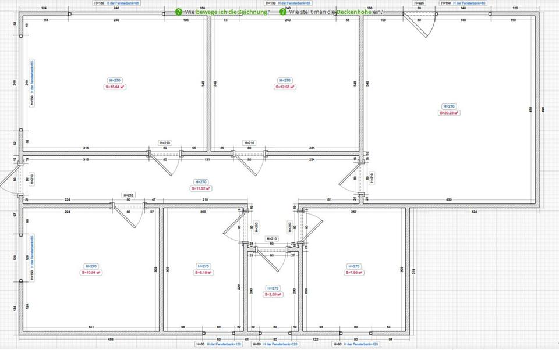Image resolution: width=559 pixels, height=350 pixels.
Task: Select the S=6.18 m² room area label
Action: 202,272
